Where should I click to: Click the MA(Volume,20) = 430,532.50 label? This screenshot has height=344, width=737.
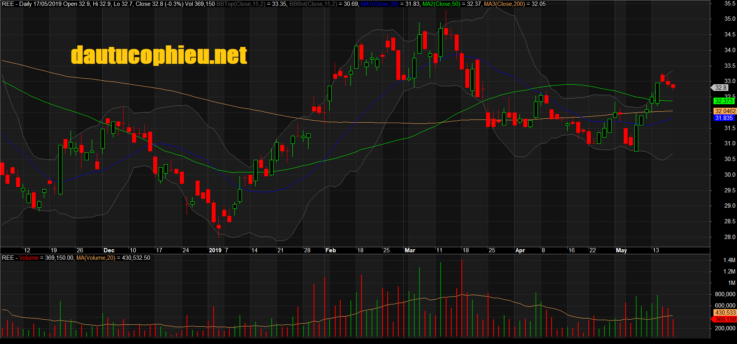coord(113,258)
